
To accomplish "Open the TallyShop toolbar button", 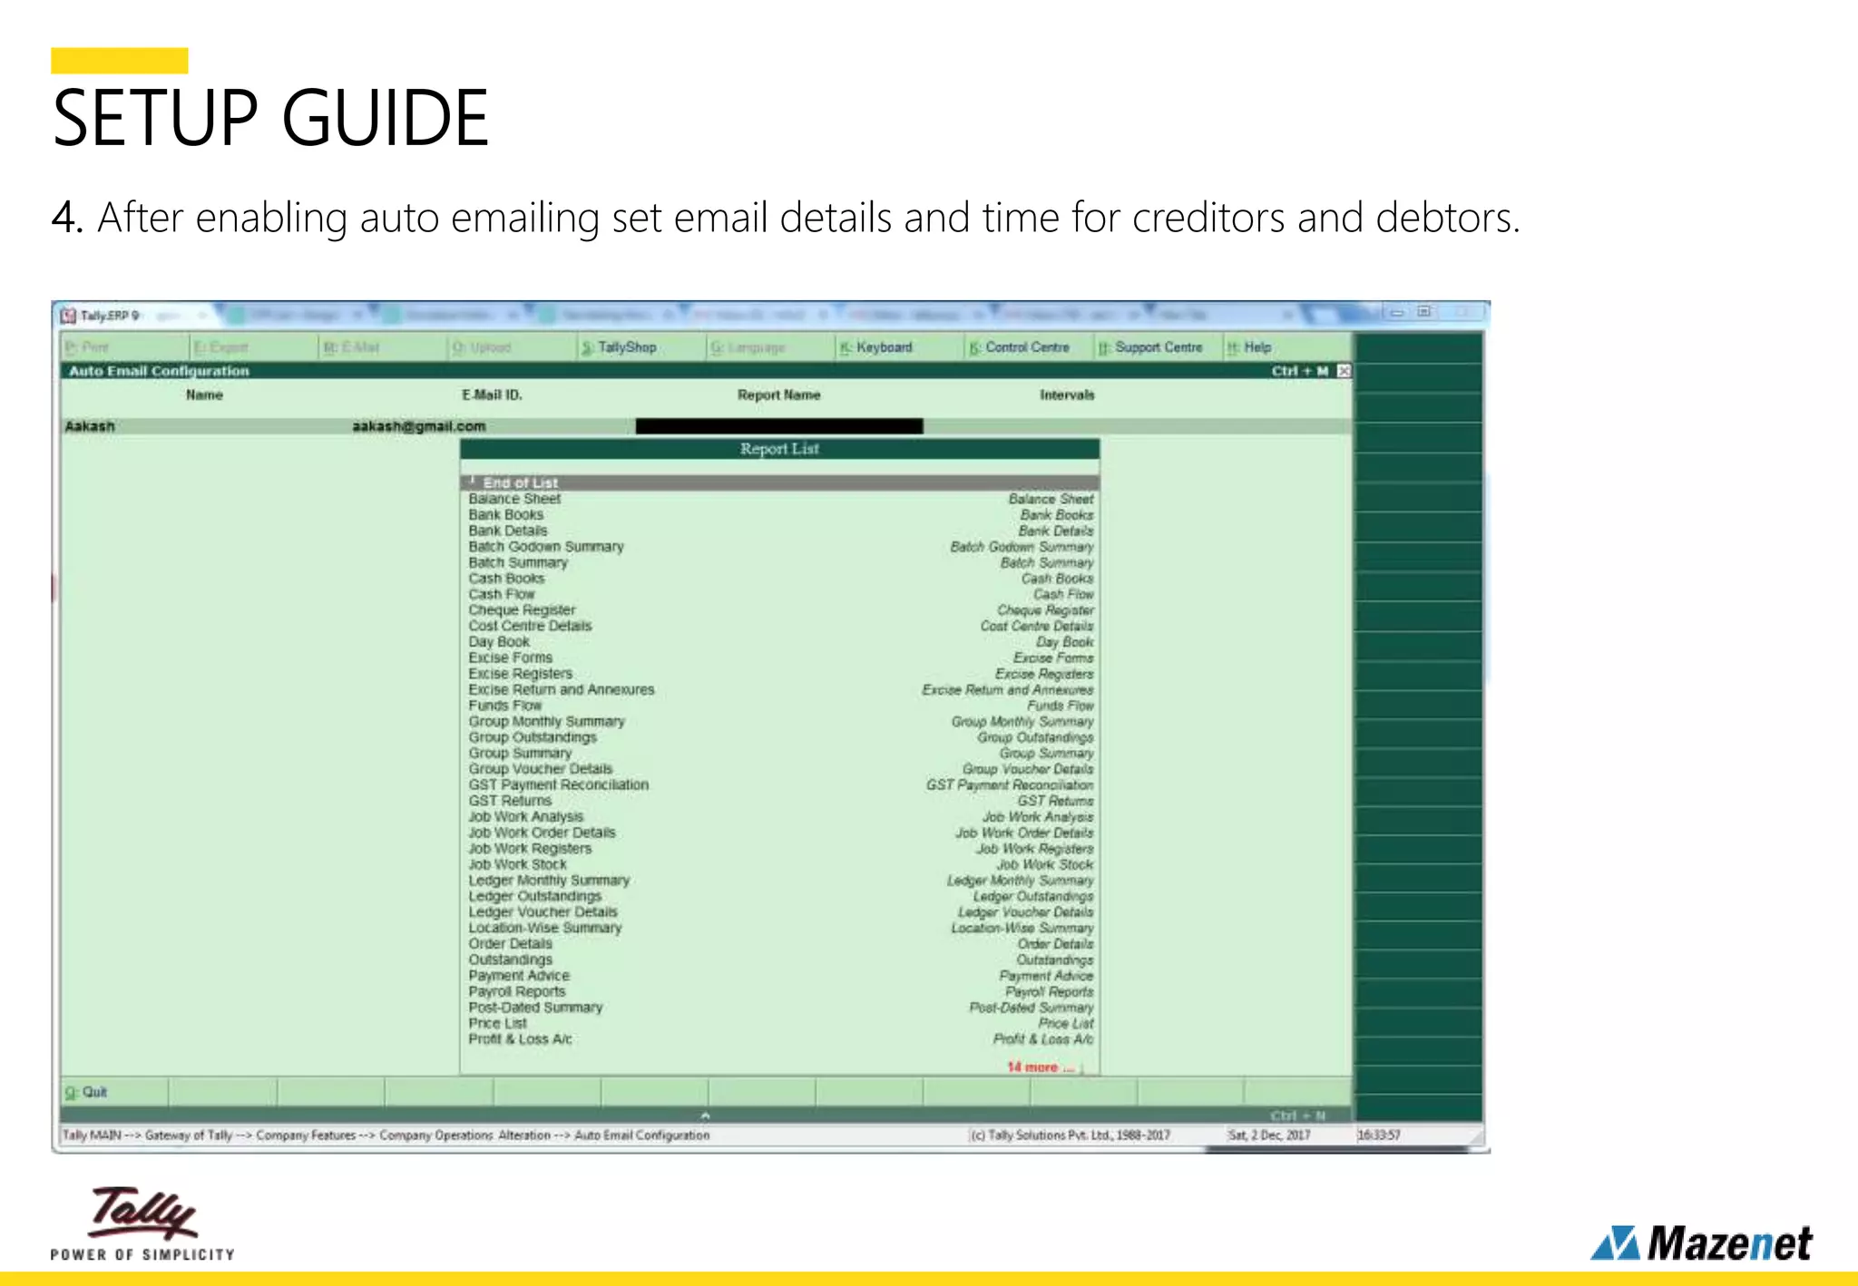I will point(620,347).
